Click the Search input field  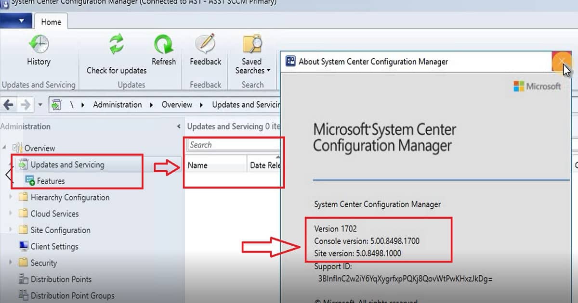(234, 145)
